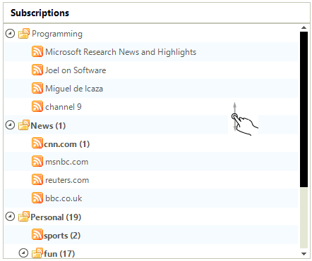312x261 pixels.
Task: Click the Subscriptions panel header
Action: [x=157, y=13]
